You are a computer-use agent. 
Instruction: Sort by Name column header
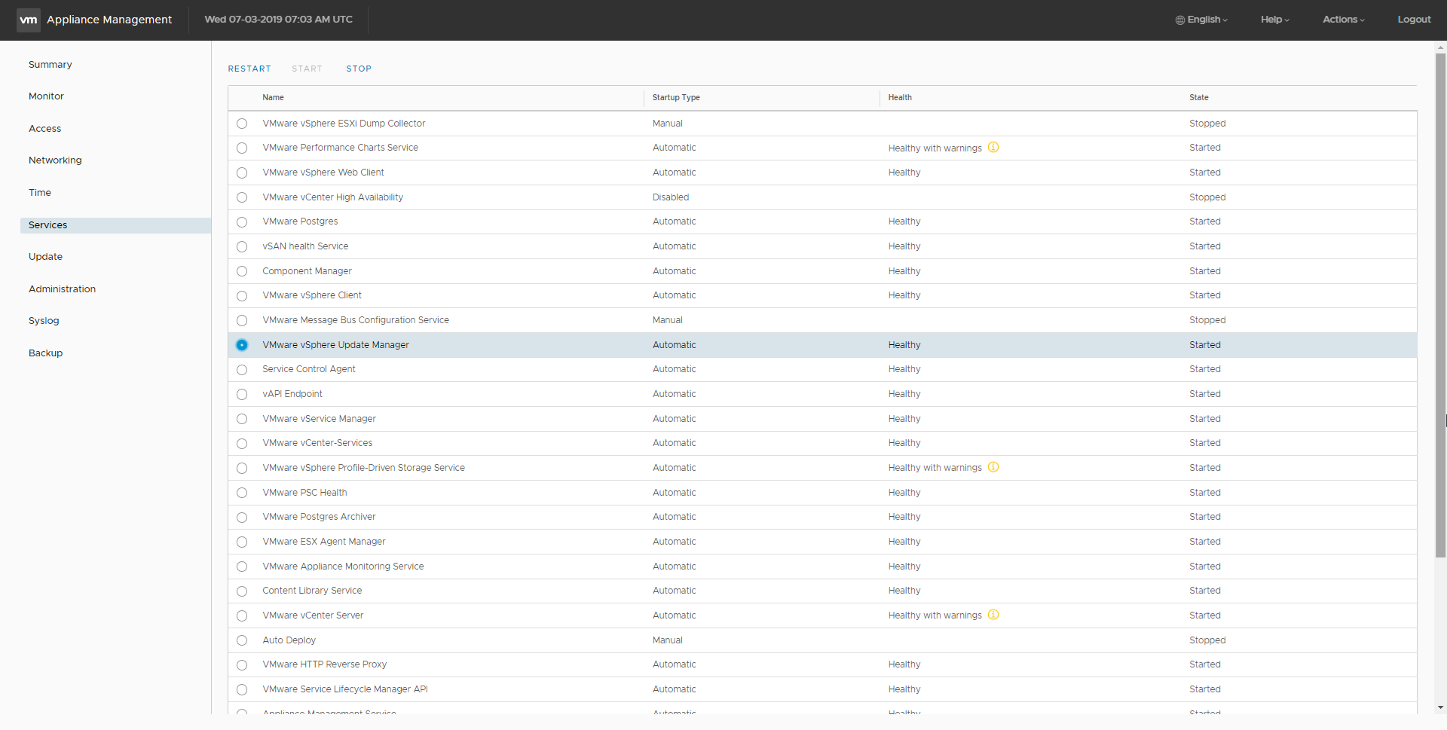pos(273,98)
